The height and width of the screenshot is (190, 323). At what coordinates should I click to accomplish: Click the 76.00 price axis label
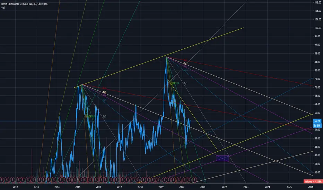318,79
